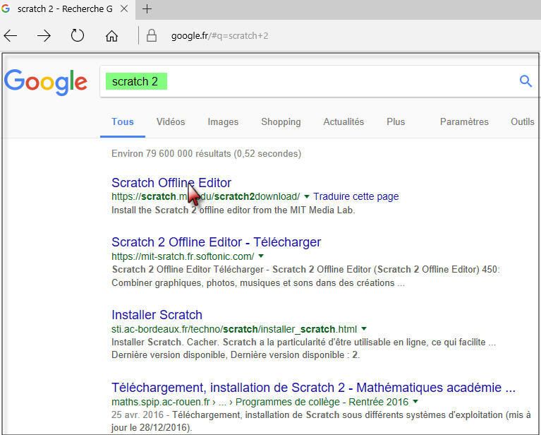Open the Actualités tab
Viewport: 541px width, 435px height.
click(x=344, y=122)
